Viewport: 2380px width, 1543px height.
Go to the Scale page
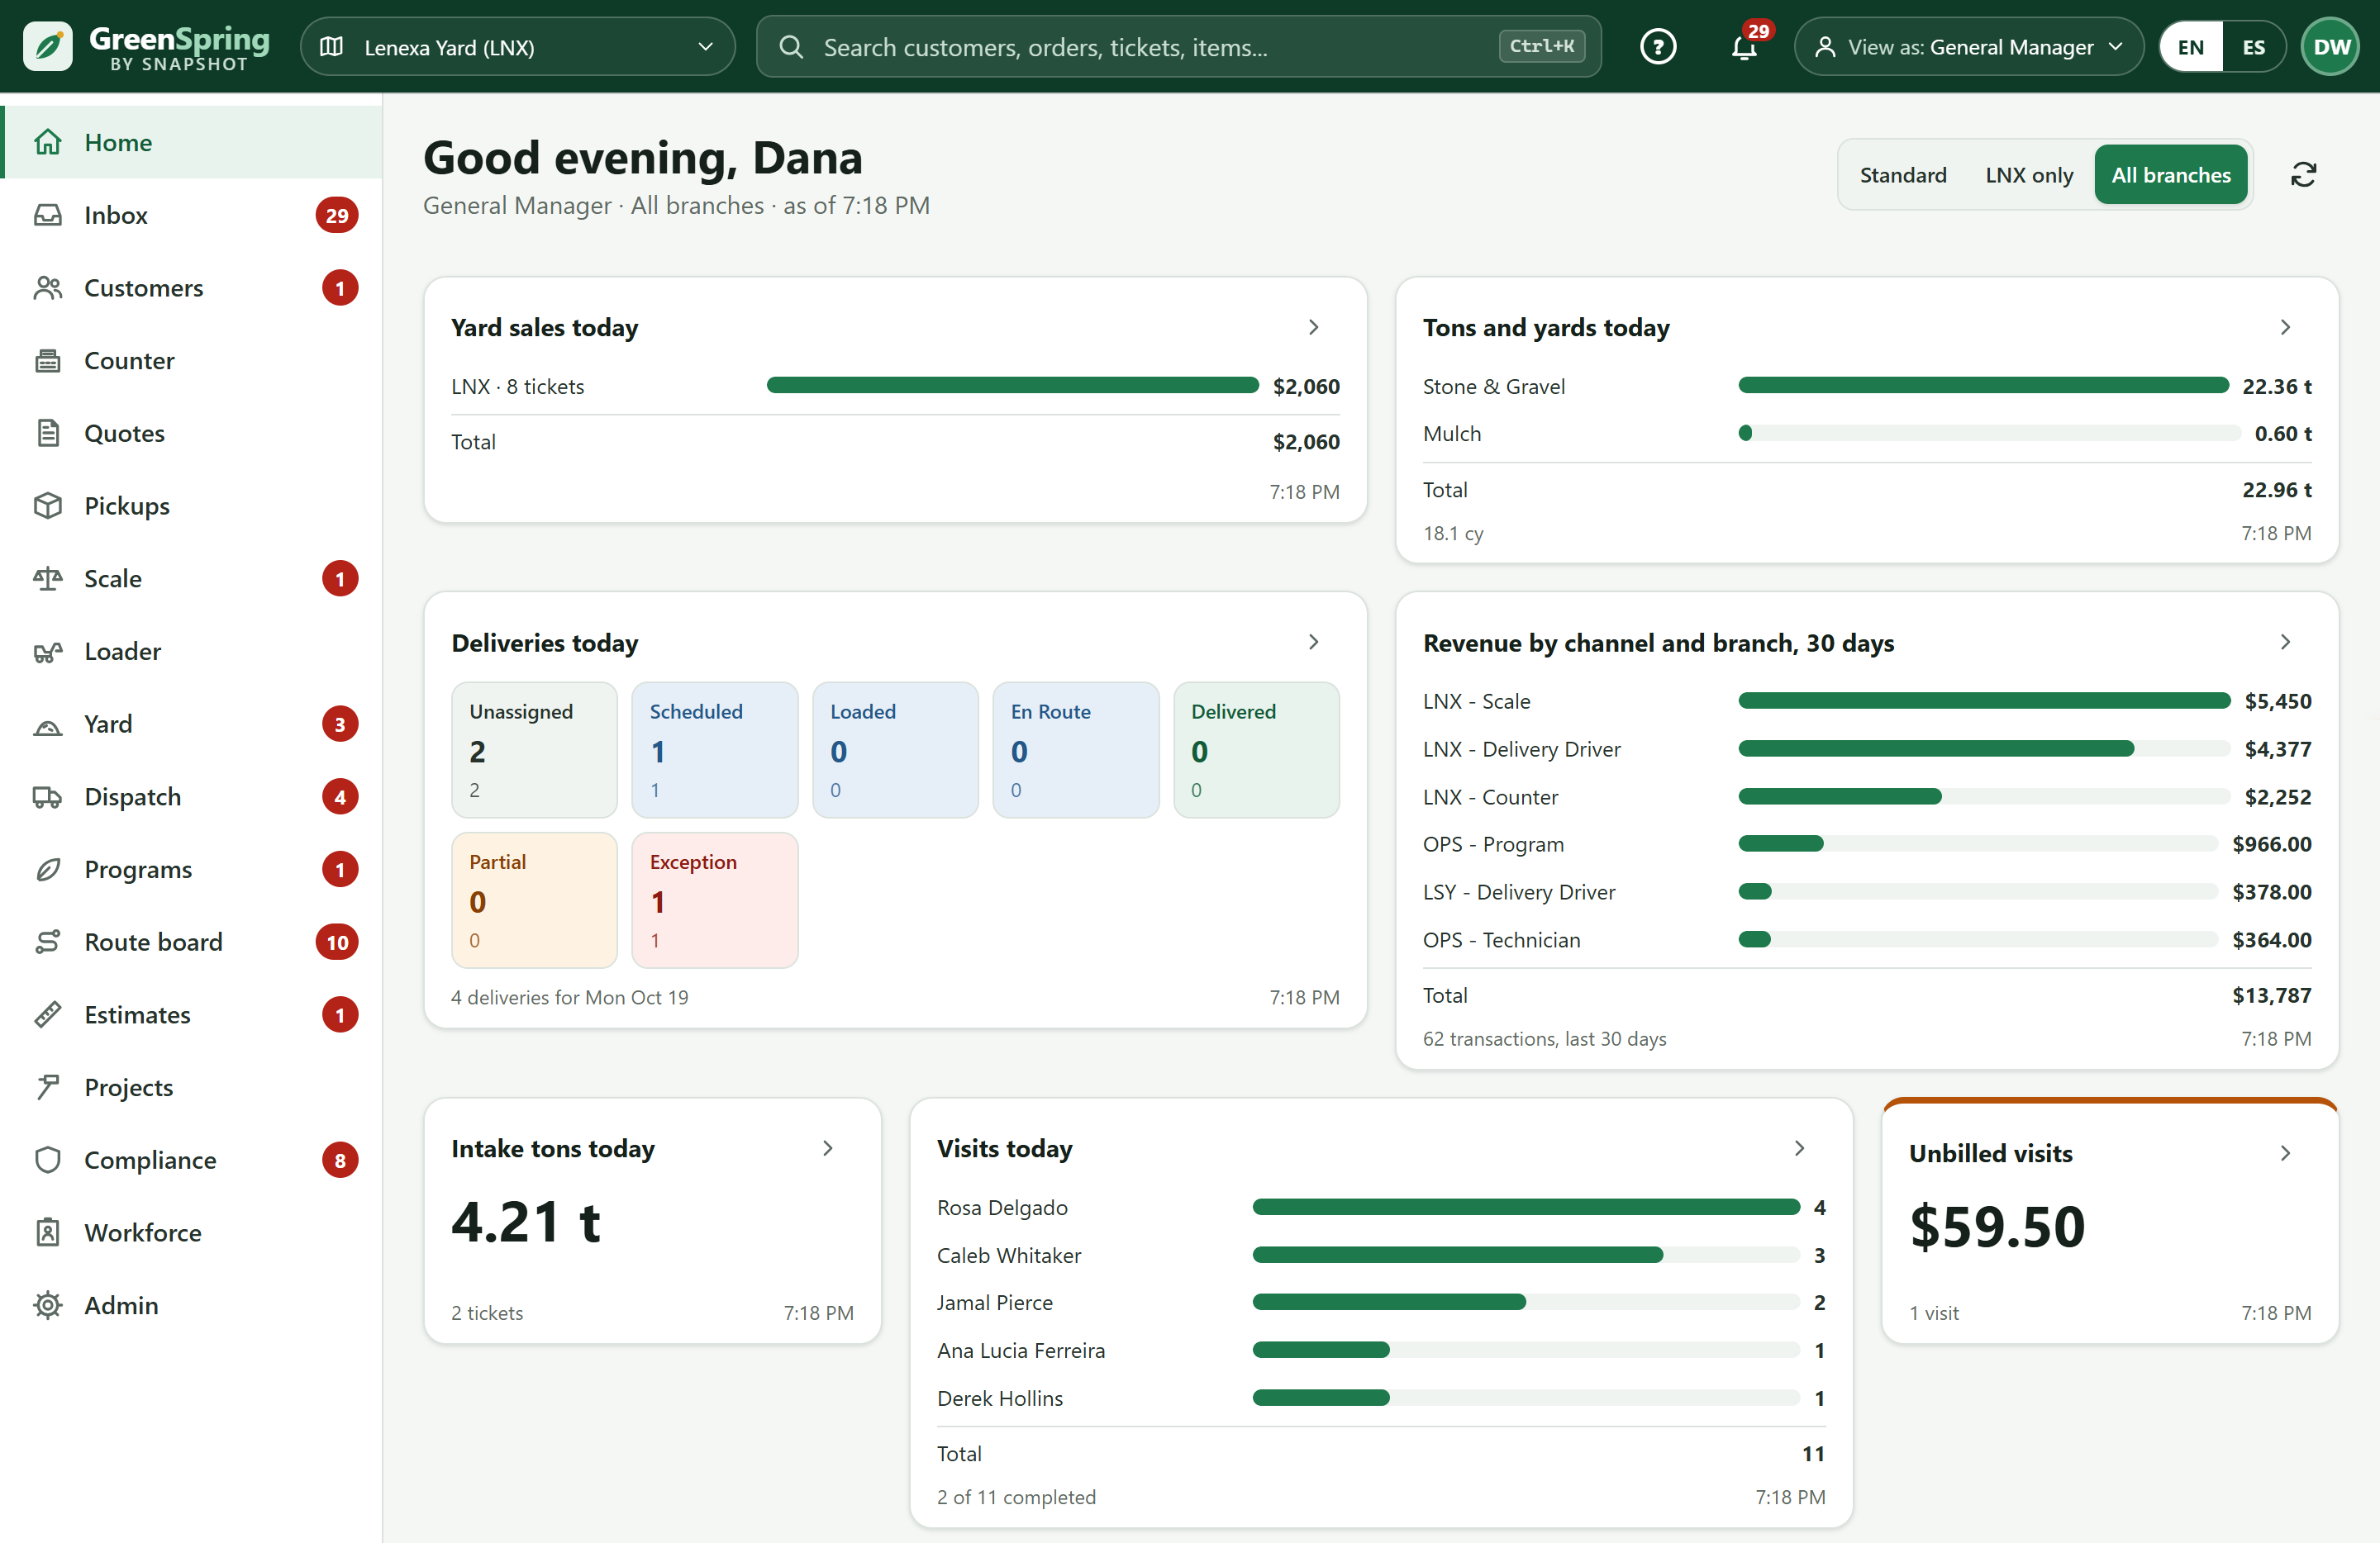[x=192, y=578]
